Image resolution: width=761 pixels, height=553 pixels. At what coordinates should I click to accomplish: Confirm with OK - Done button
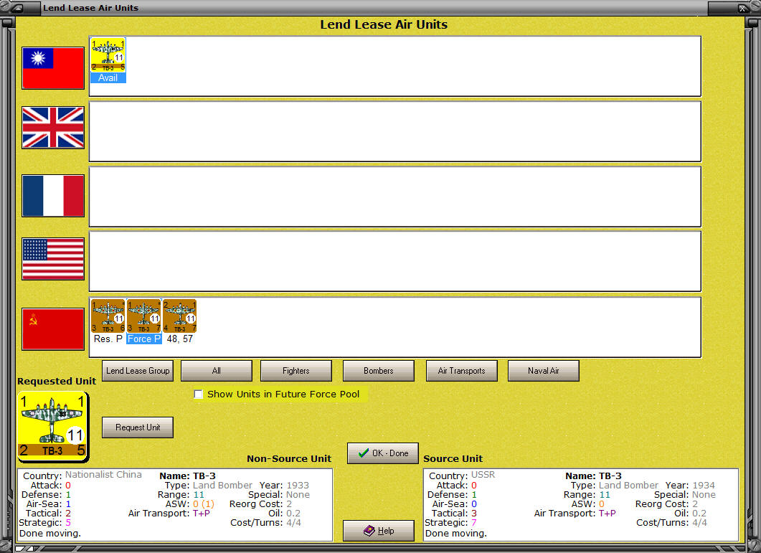383,453
